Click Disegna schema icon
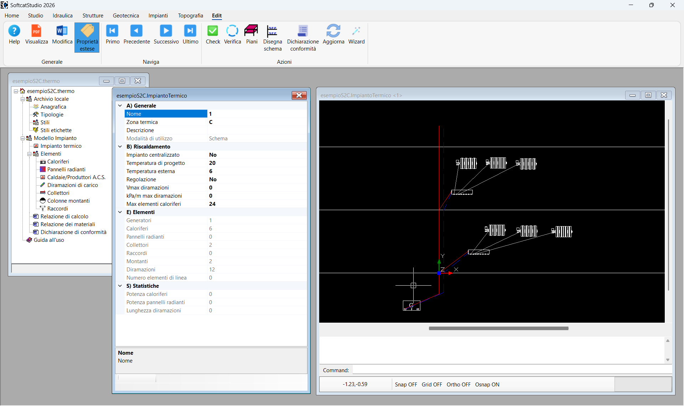 point(273,38)
